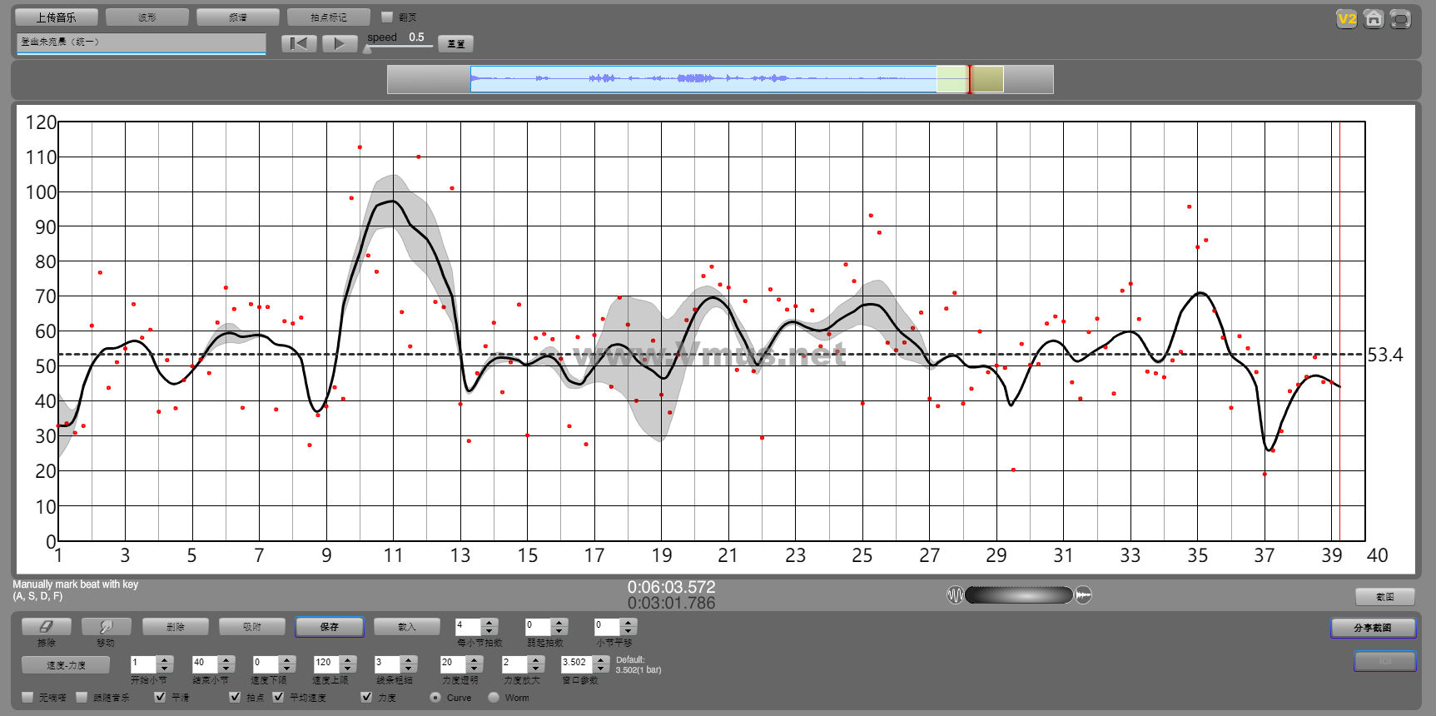The height and width of the screenshot is (716, 1436).
Task: Select the eraser (擦除) tool
Action: pos(47,626)
